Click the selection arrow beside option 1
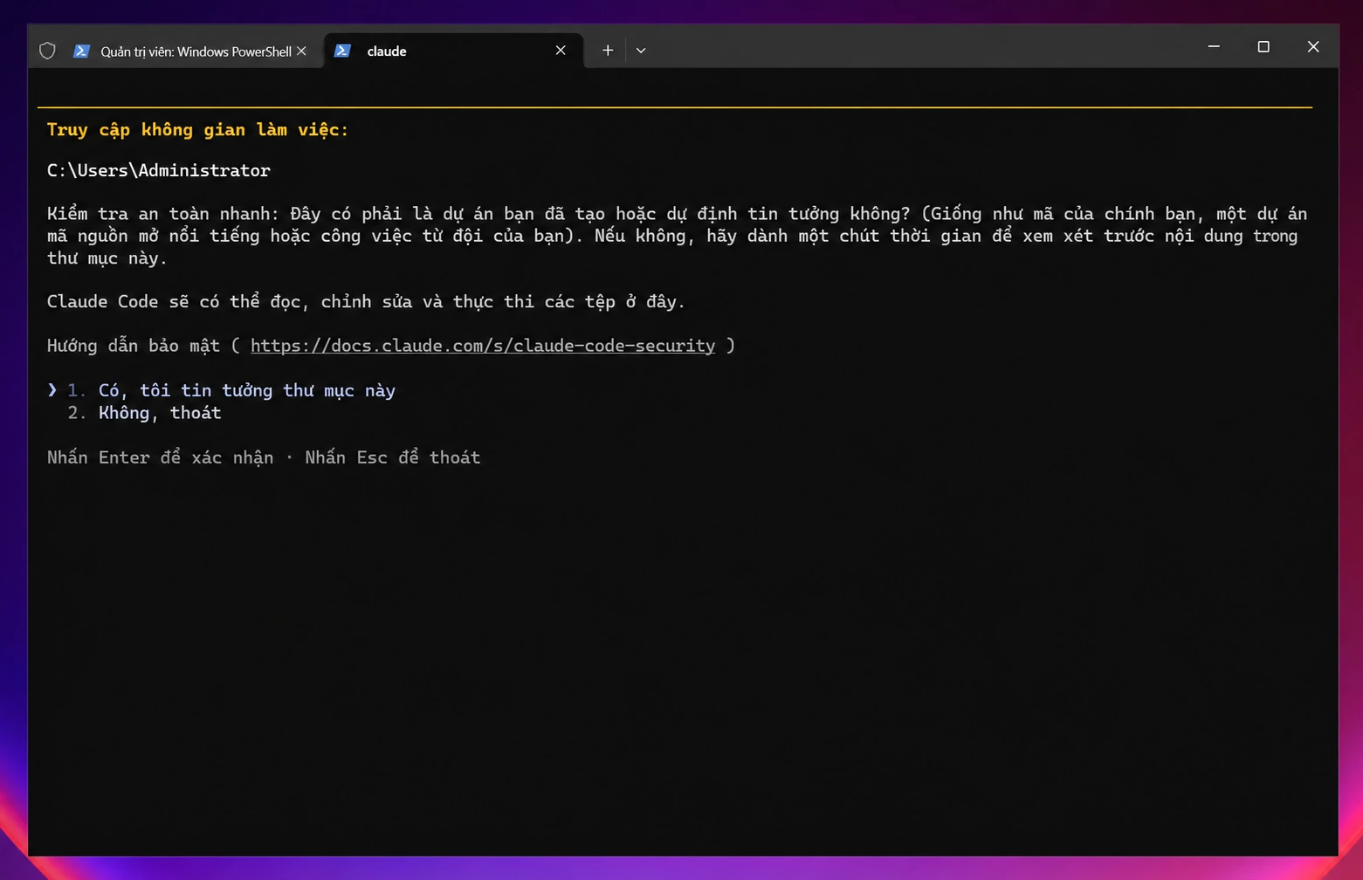This screenshot has height=880, width=1363. [52, 390]
